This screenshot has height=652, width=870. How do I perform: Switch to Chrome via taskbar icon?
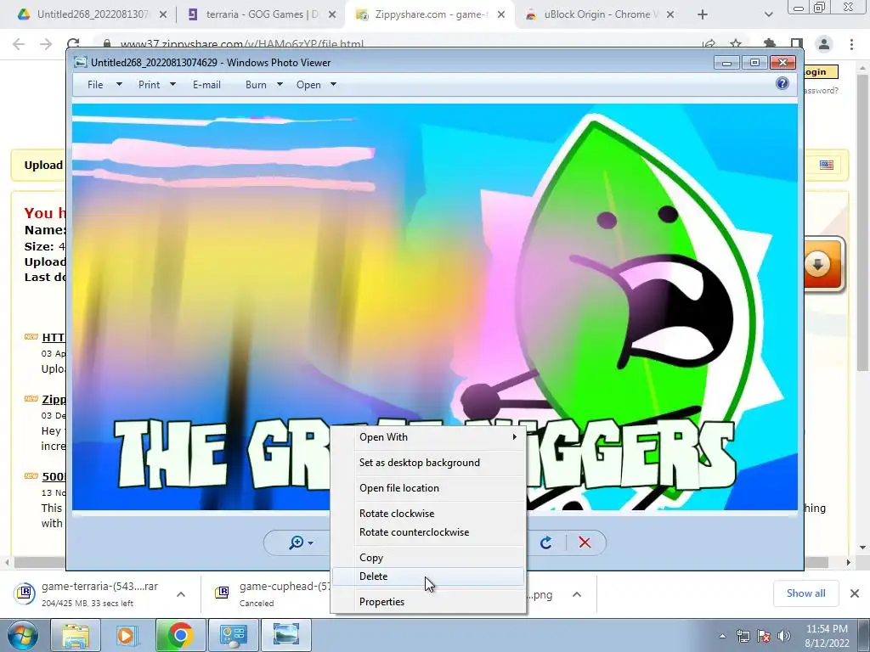pos(180,635)
